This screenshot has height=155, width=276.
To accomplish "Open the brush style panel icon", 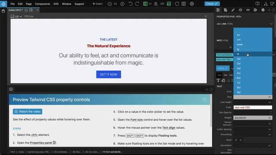I will tap(233, 10).
